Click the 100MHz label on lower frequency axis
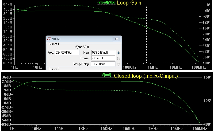This screenshot has height=134, width=214. 200,129
